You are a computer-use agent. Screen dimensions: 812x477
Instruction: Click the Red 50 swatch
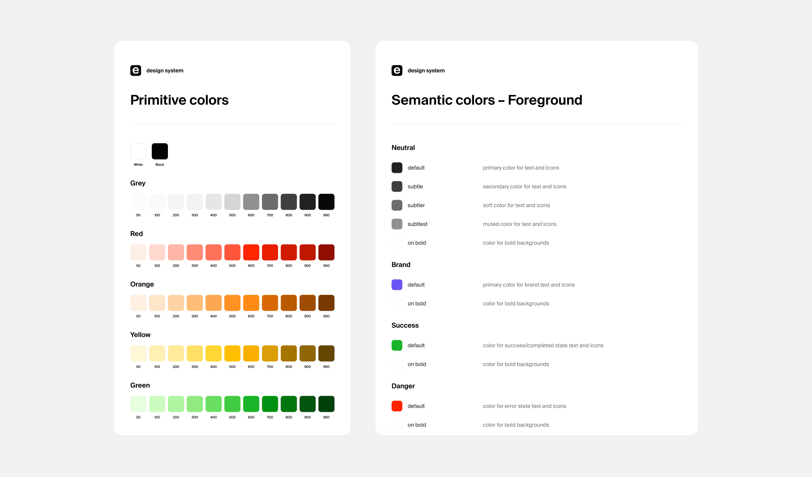[x=138, y=252]
